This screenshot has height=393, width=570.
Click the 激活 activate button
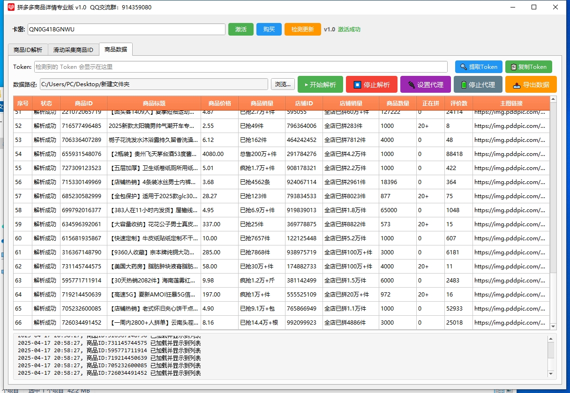click(241, 29)
